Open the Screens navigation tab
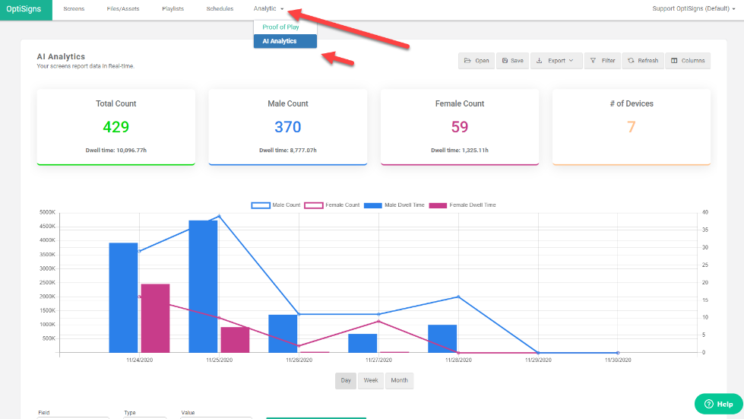Viewport: 744px width, 419px height. tap(74, 9)
